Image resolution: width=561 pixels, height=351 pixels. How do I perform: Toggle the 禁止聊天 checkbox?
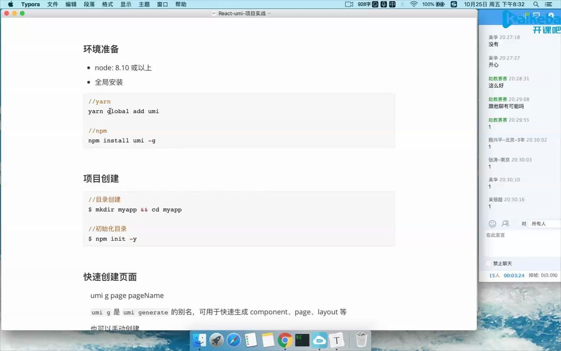coord(488,263)
